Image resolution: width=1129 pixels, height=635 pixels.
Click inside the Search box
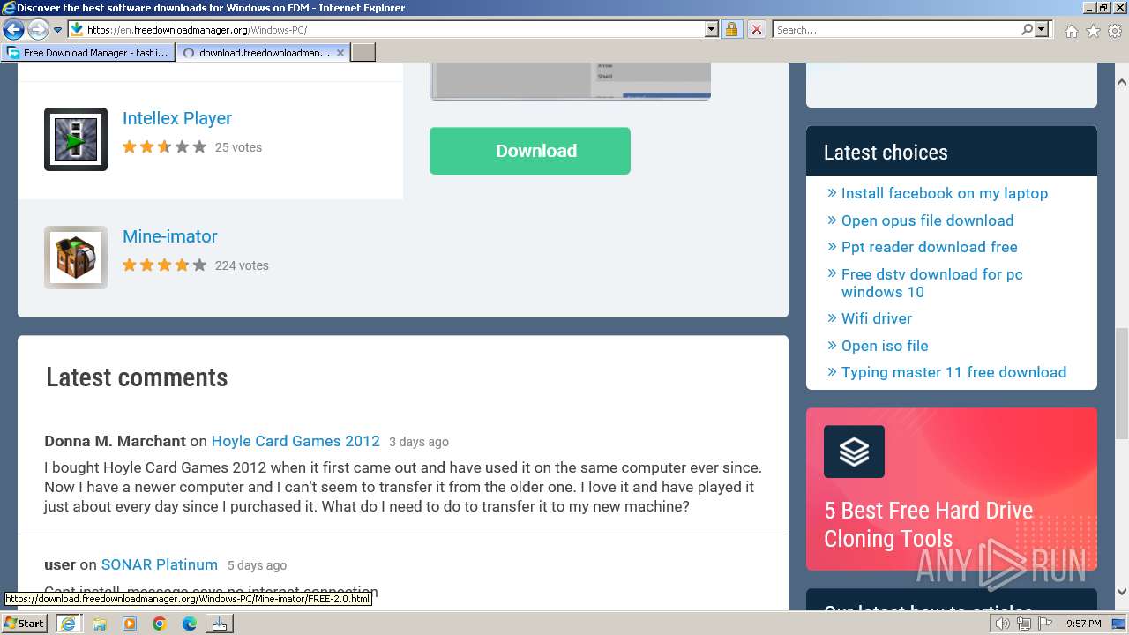tap(895, 29)
